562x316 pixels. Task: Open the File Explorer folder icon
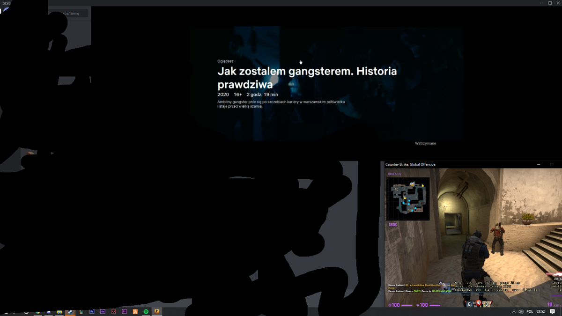pos(59,312)
